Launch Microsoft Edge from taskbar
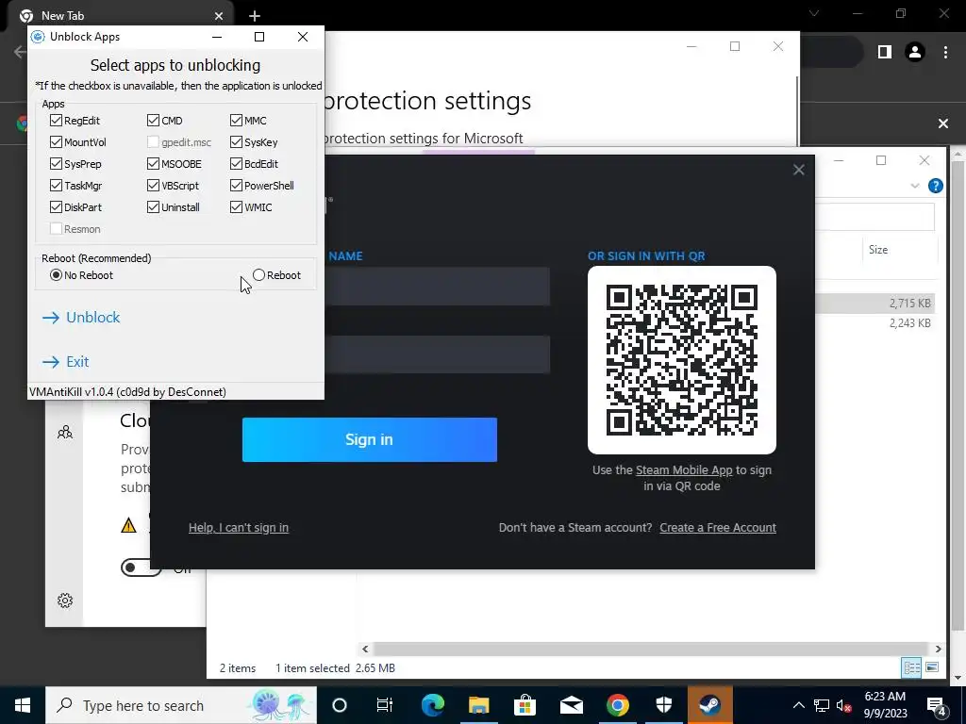This screenshot has height=724, width=966. click(432, 705)
